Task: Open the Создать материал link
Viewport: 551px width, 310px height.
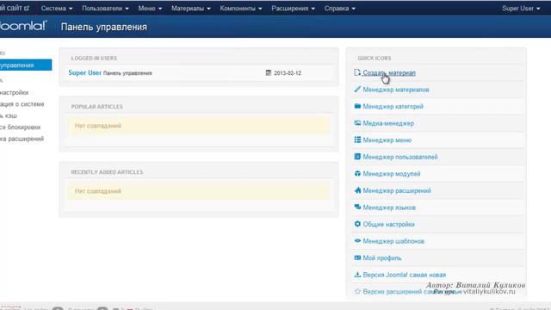Action: coord(389,72)
